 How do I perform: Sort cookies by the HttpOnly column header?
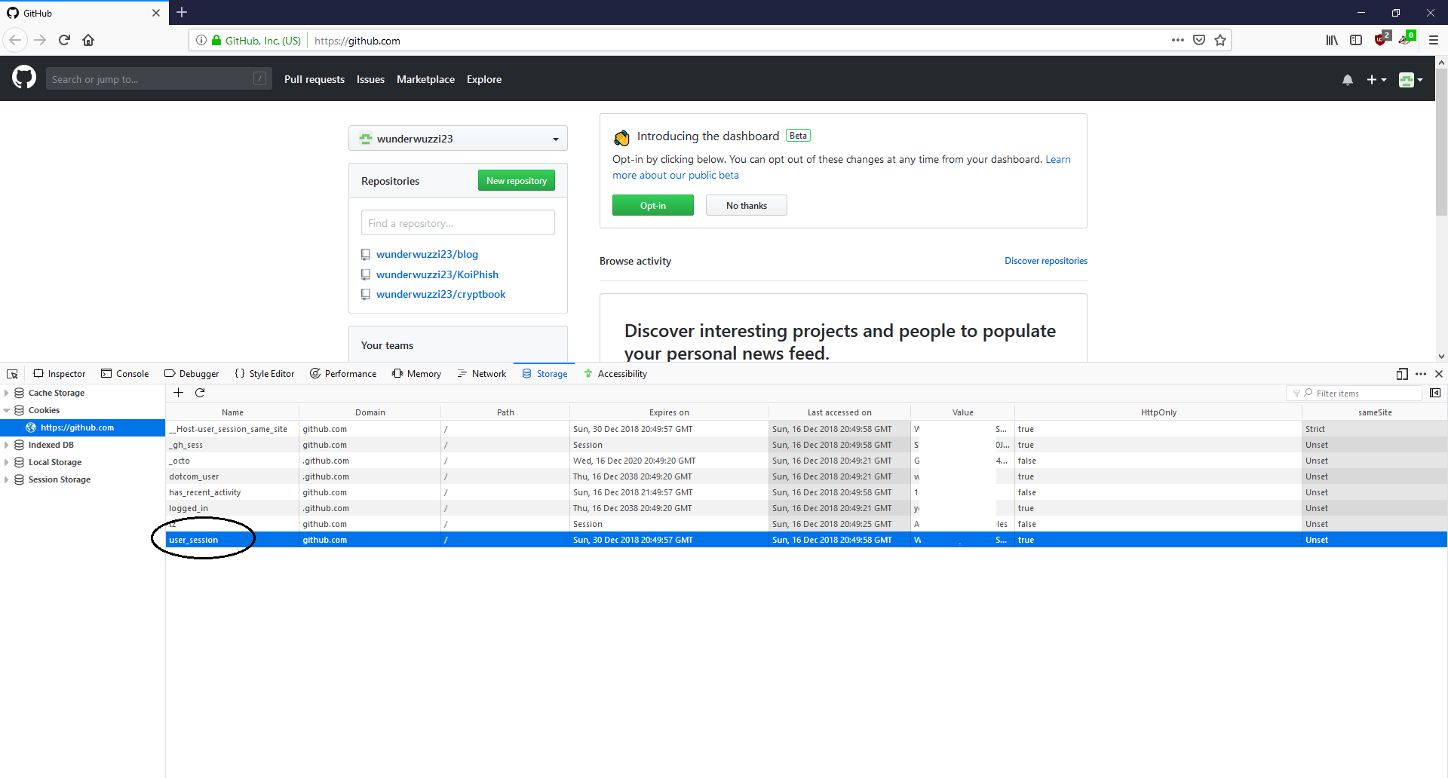pos(1158,412)
